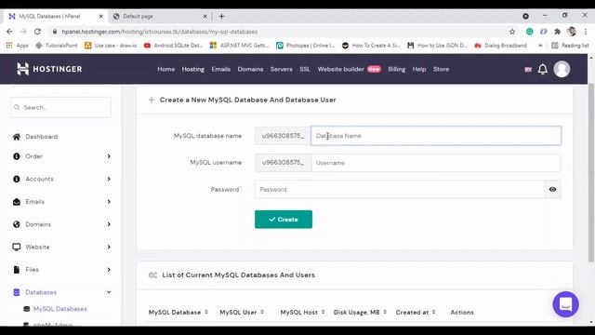The width and height of the screenshot is (595, 335).
Task: Click the Accounts sidebar icon
Action: (x=17, y=179)
